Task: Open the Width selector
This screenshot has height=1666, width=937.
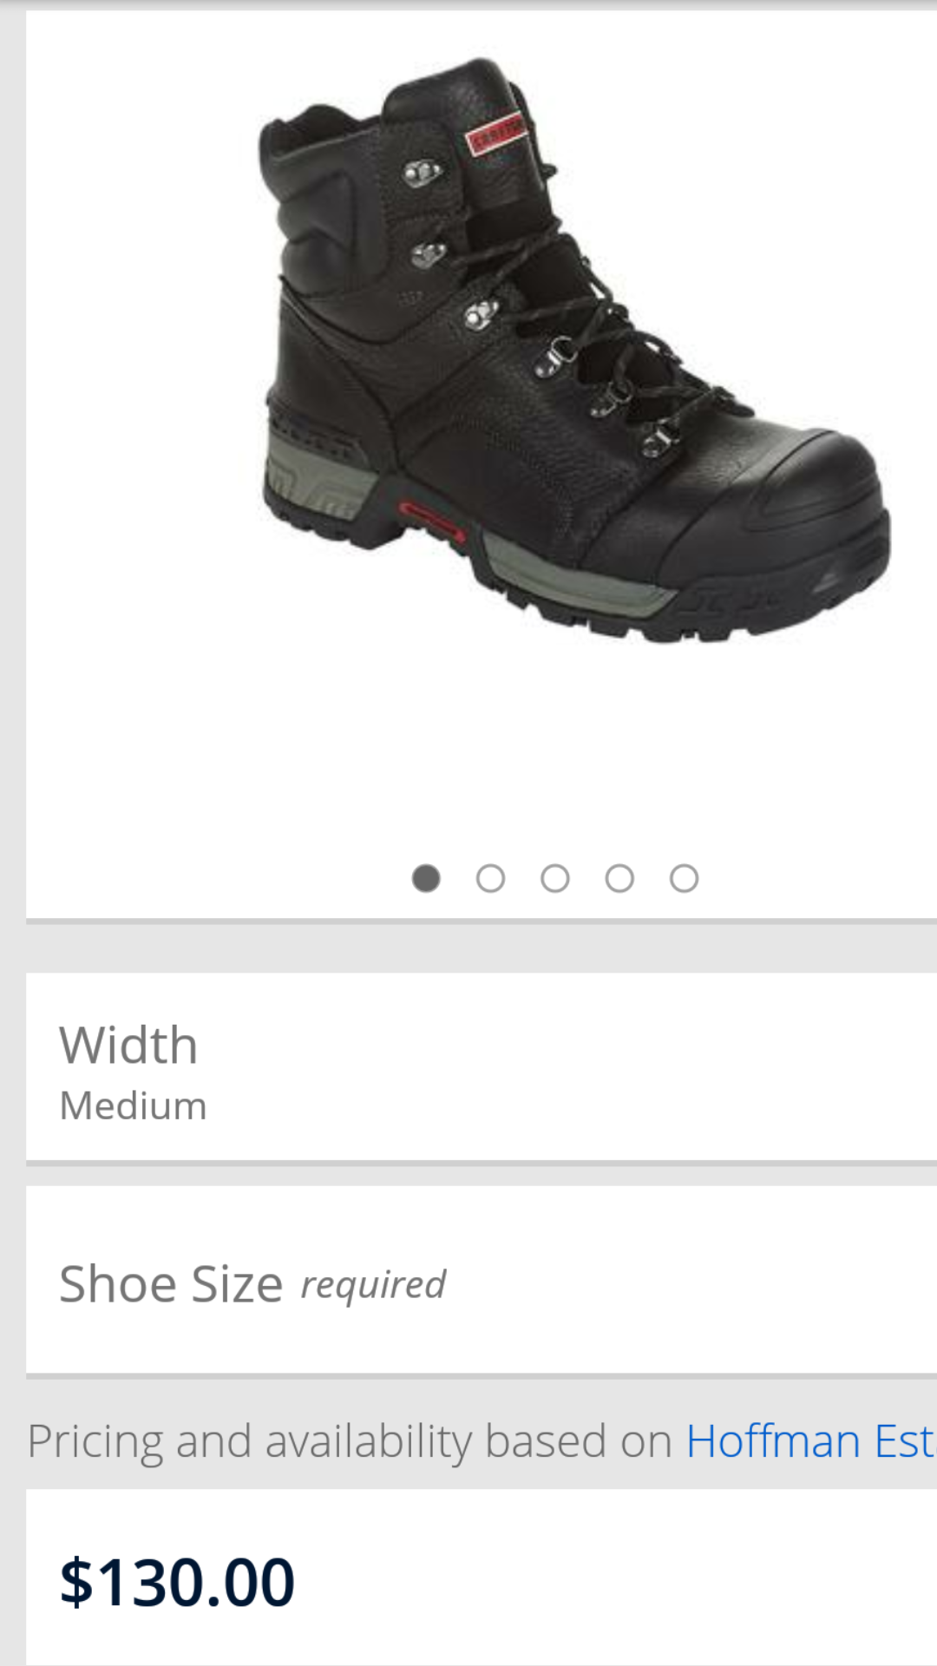Action: tap(482, 1067)
